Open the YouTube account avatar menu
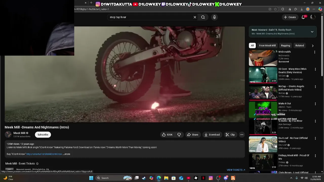Screen dimensions: 324x182 click(313, 17)
